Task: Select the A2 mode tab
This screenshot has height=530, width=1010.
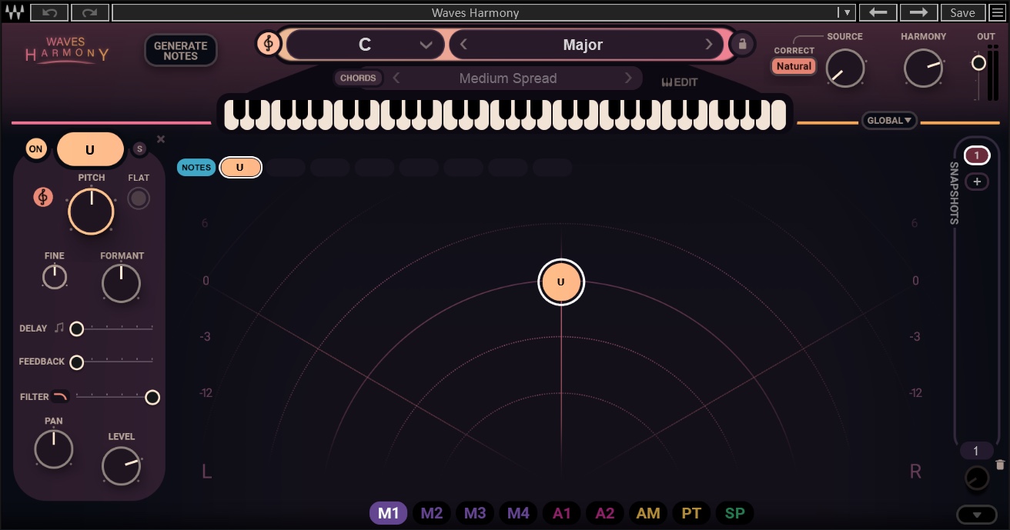Action: coord(605,513)
